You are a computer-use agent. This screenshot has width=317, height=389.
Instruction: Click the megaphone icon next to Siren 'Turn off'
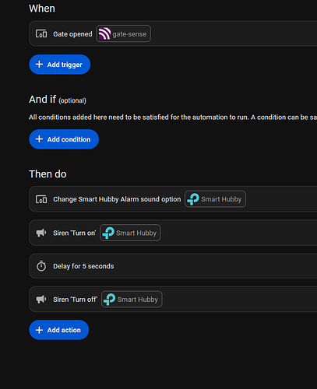41,300
